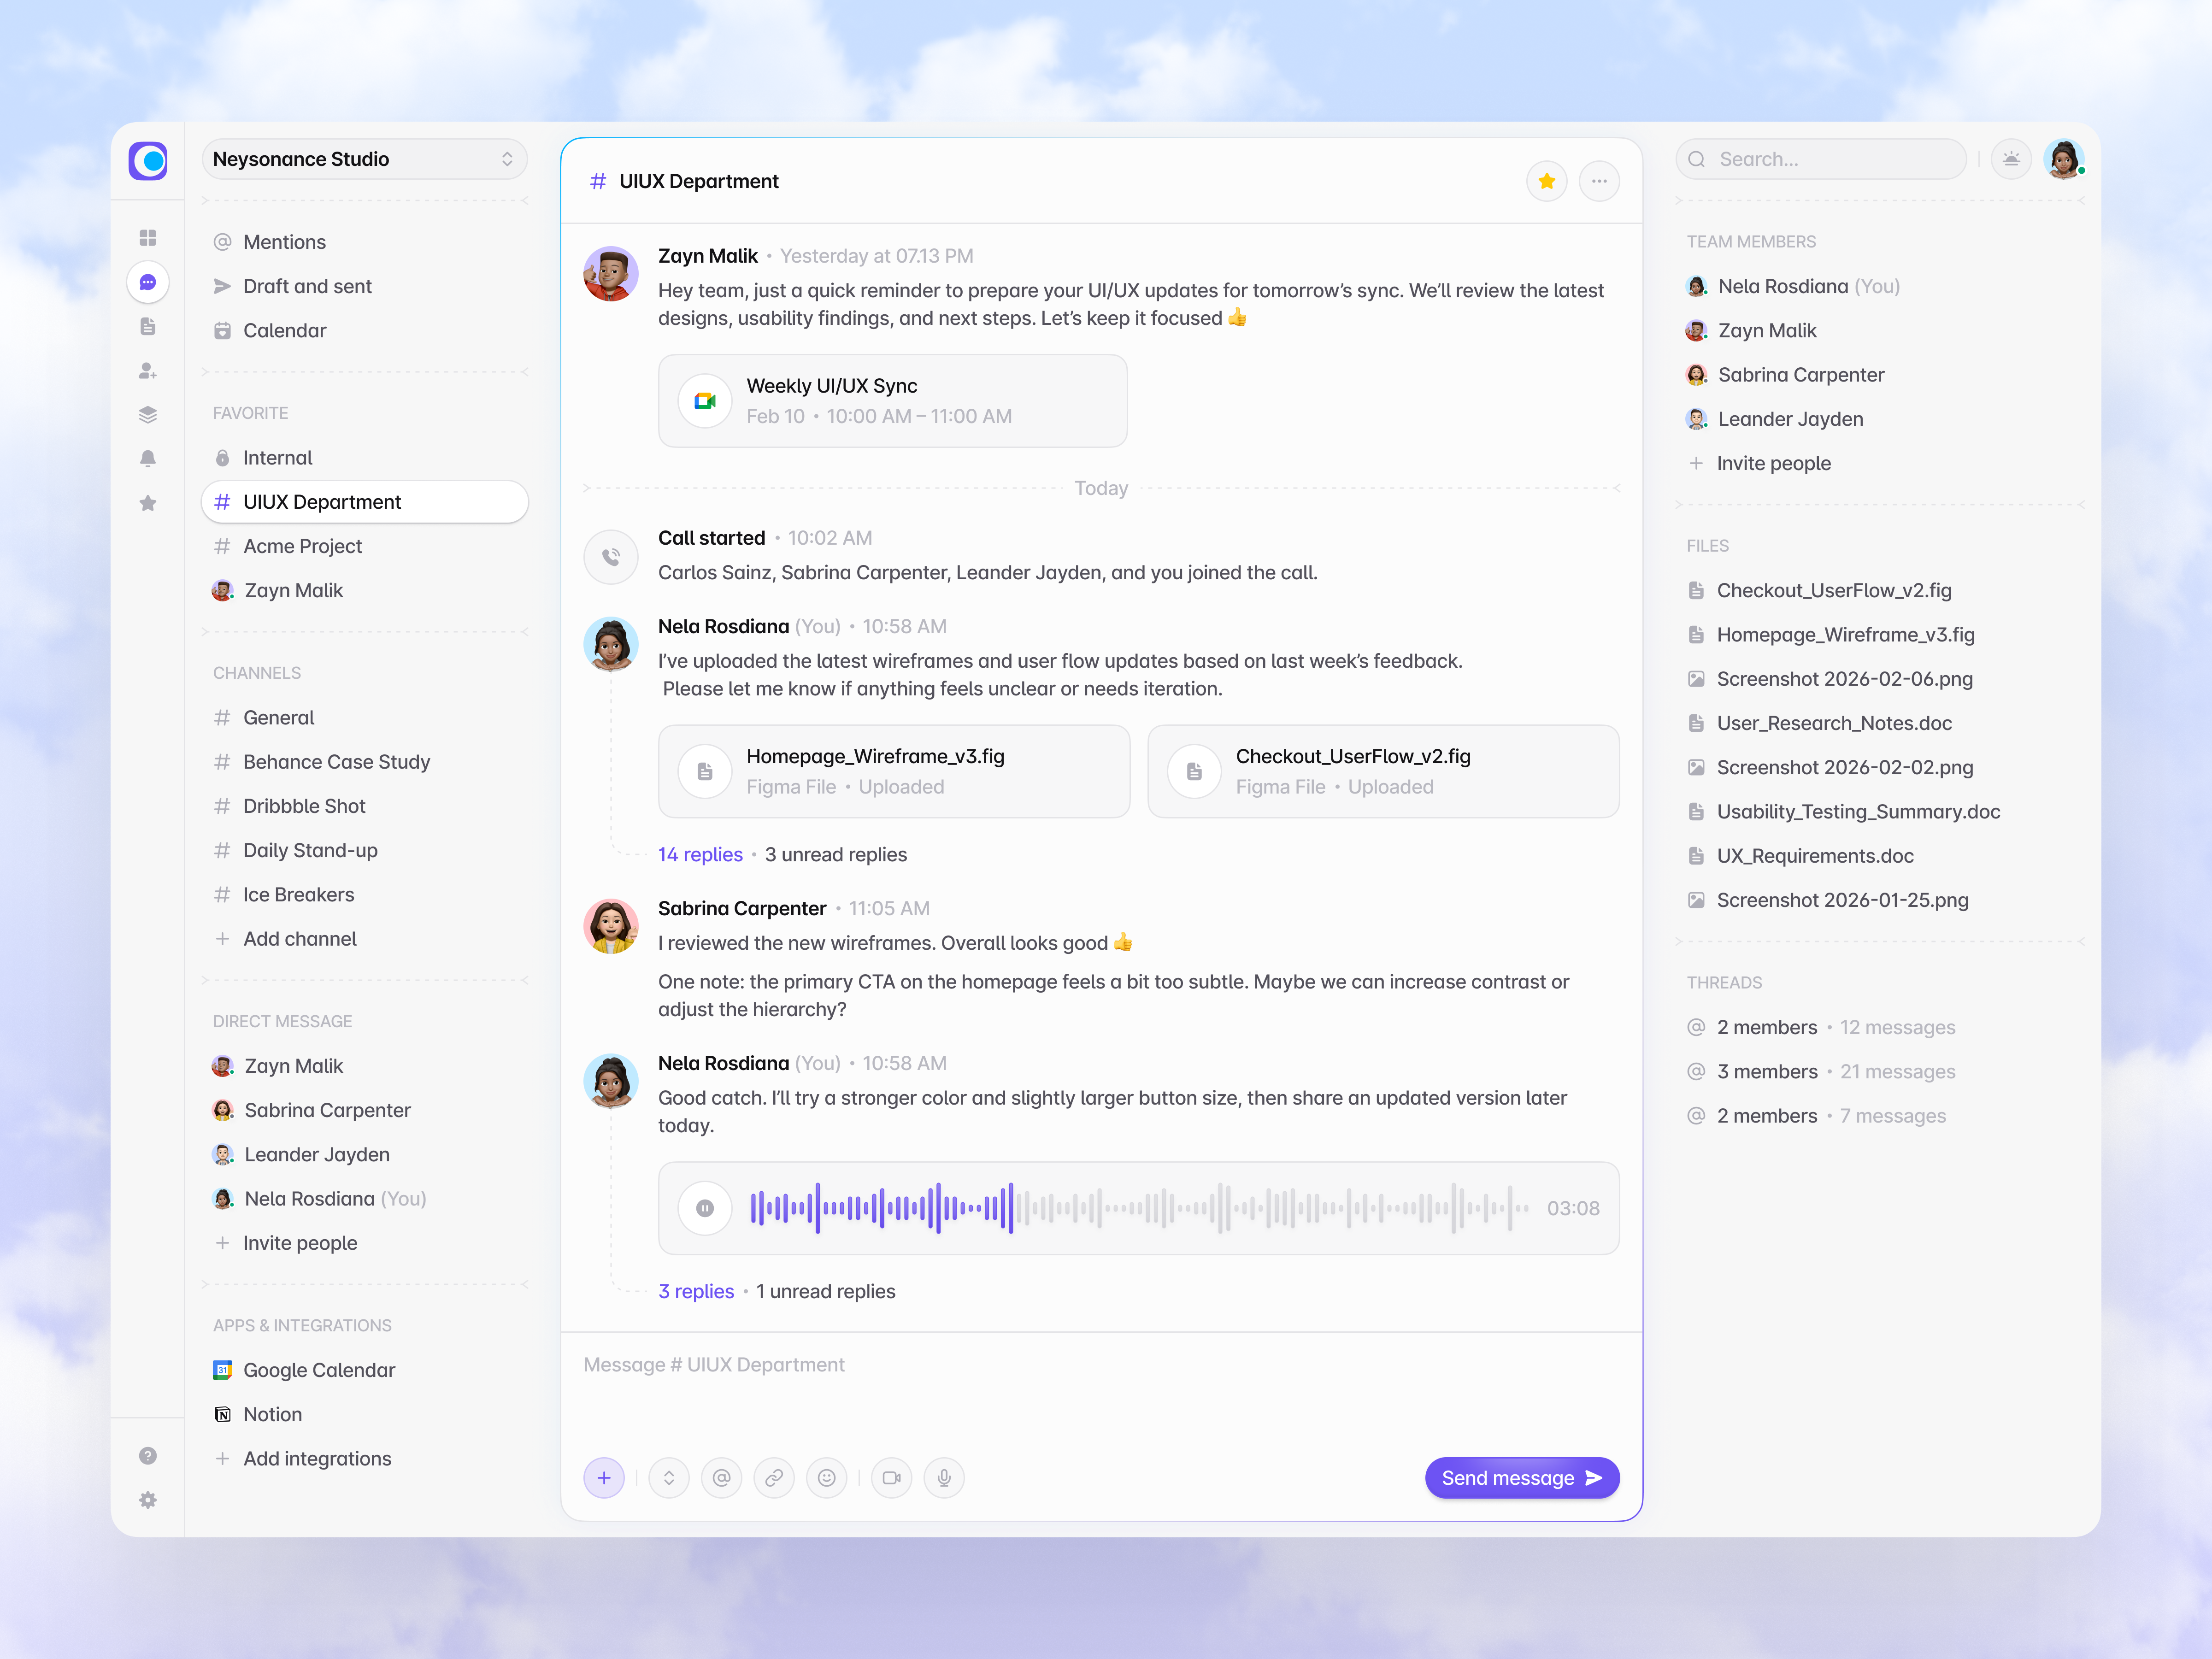Viewport: 2212px width, 1659px height.
Task: Select the chat messages icon in left rail
Action: (x=148, y=282)
